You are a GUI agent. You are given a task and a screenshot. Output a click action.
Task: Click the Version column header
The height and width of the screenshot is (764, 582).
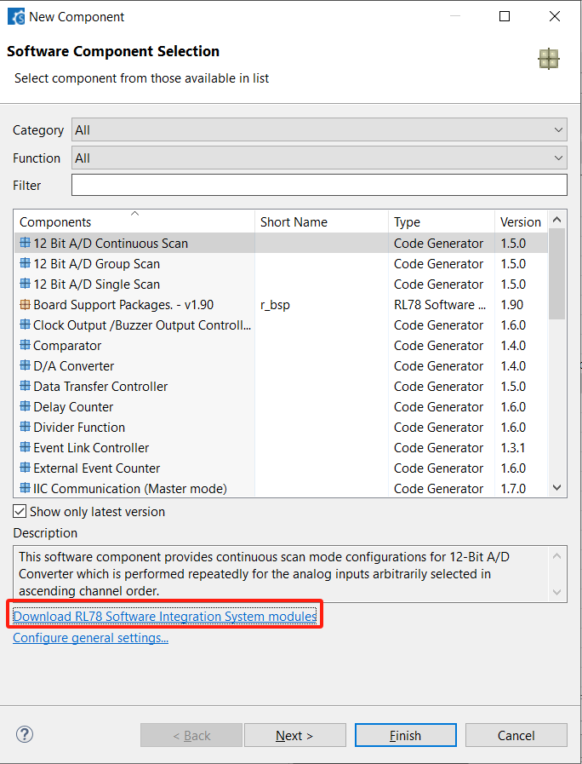[x=520, y=222]
